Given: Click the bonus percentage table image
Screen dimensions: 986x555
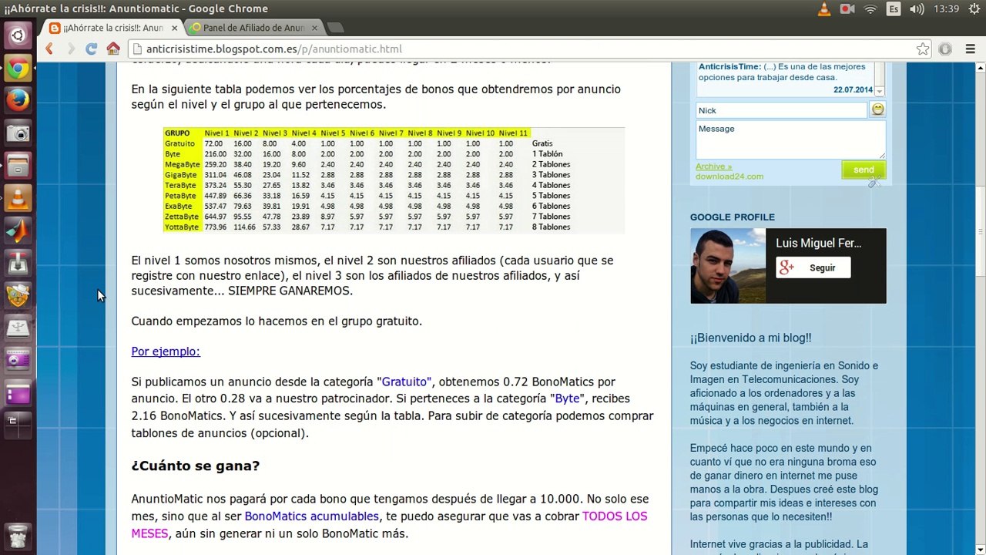Looking at the screenshot, I should (394, 180).
